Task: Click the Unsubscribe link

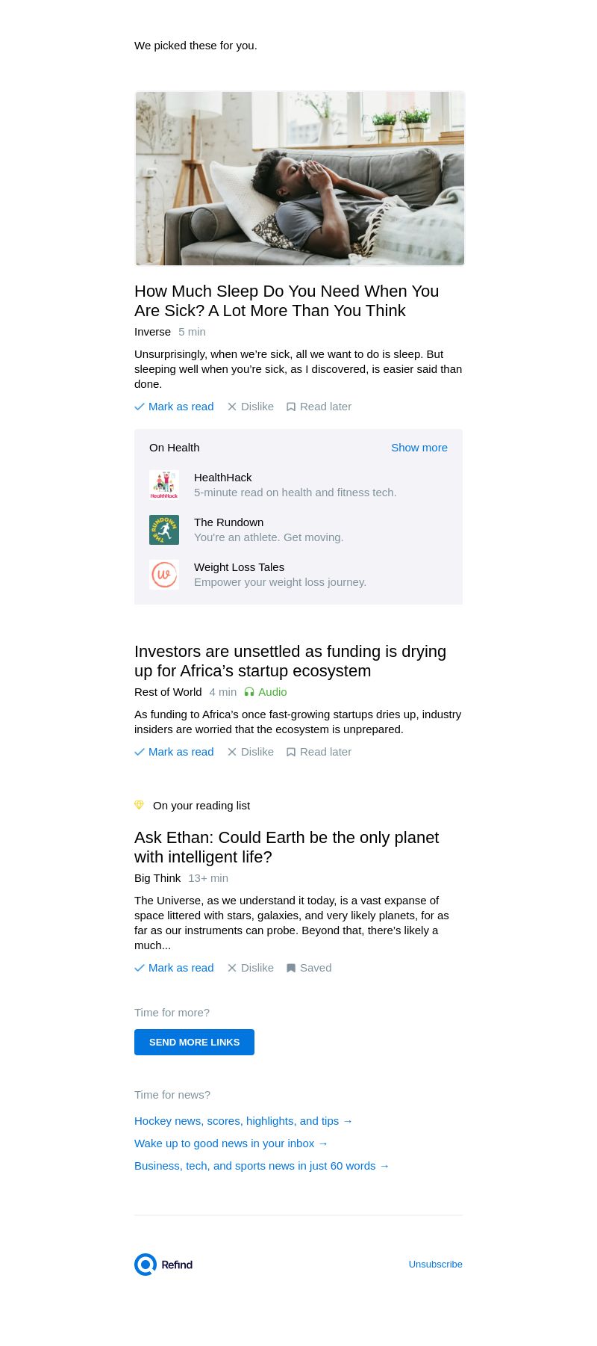Action: 435,1265
